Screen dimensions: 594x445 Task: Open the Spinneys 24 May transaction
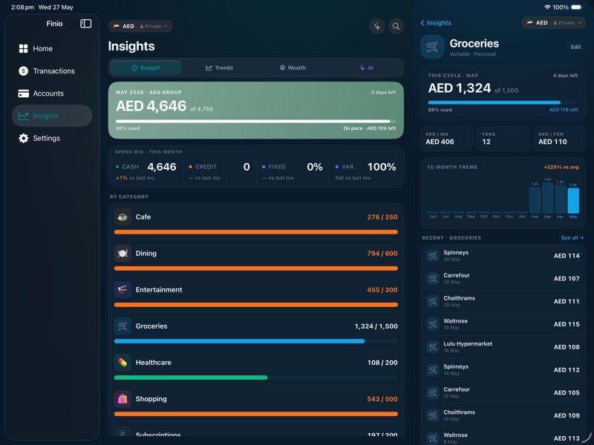(503, 256)
